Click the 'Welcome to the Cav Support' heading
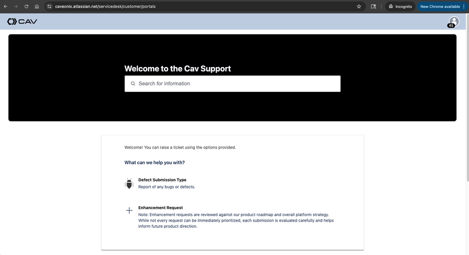469x255 pixels. pyautogui.click(x=177, y=69)
